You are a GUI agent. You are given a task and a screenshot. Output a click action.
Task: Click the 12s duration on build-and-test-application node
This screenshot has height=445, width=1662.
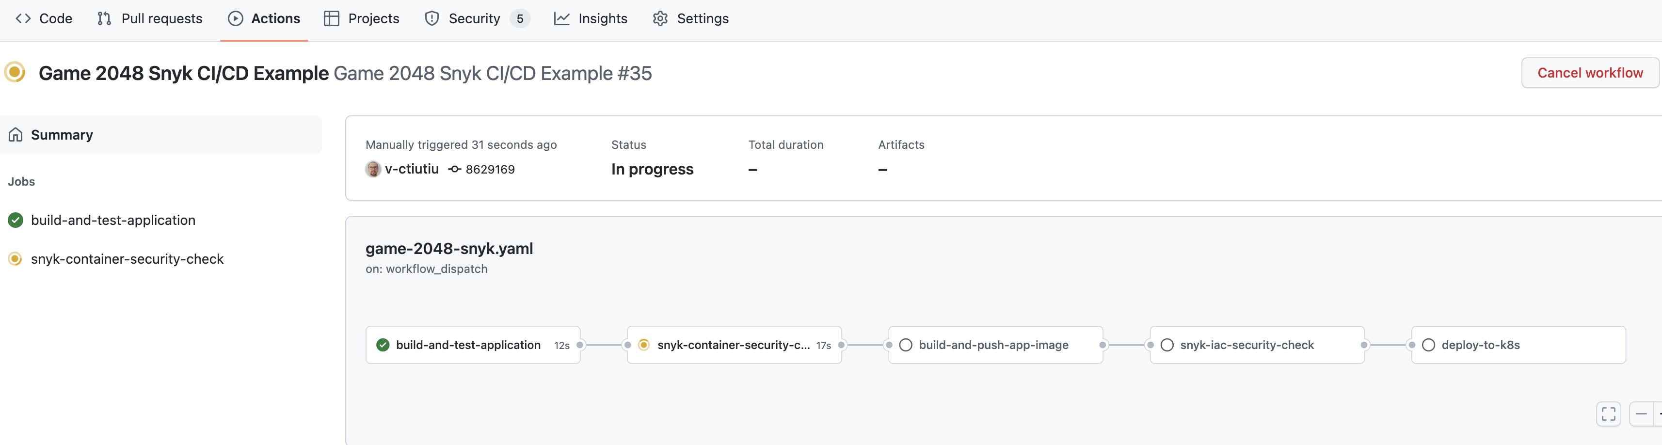click(561, 346)
